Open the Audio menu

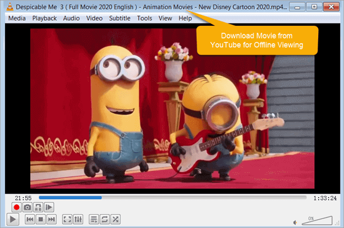coord(71,18)
